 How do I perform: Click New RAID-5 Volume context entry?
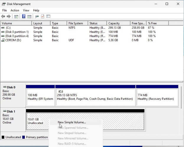pos(76,144)
